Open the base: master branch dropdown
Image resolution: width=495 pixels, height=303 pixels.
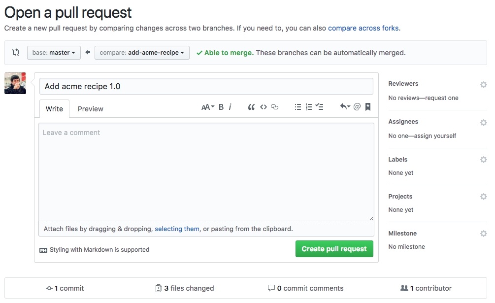[x=54, y=53]
